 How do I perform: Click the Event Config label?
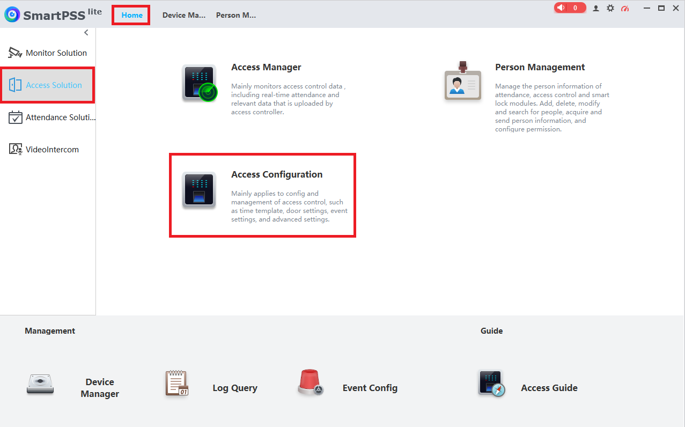coord(370,388)
